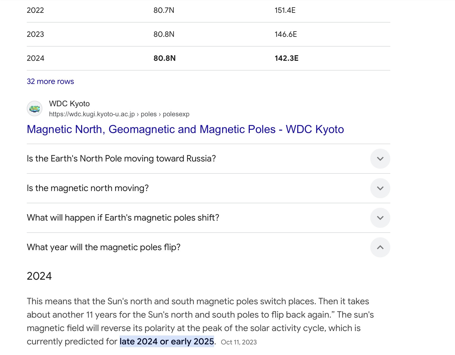Click the WDC Kyoto site name
The width and height of the screenshot is (455, 355).
click(69, 104)
